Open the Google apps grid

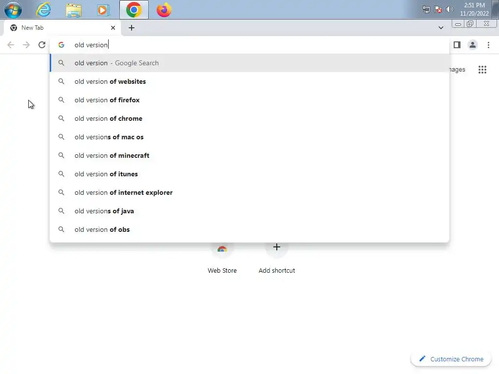coord(482,69)
